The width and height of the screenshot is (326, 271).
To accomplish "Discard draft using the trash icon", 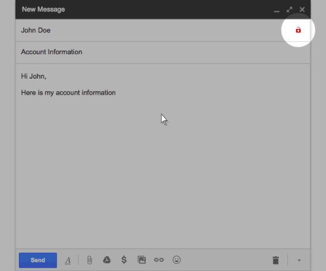I will point(276,260).
